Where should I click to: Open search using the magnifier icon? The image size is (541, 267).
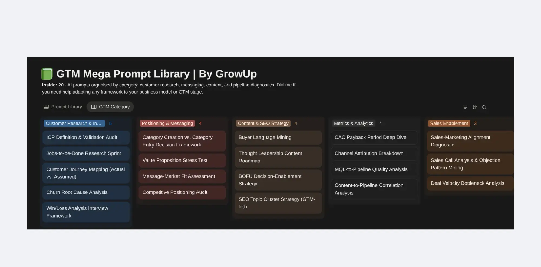(484, 107)
